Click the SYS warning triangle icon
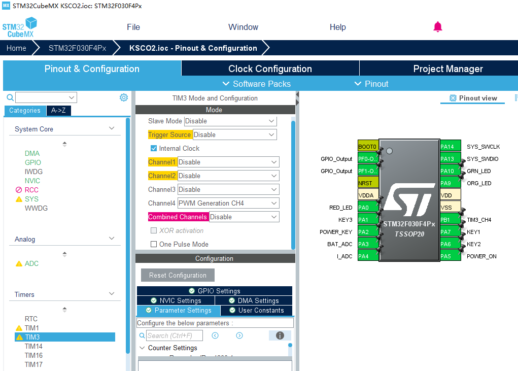 (x=19, y=199)
